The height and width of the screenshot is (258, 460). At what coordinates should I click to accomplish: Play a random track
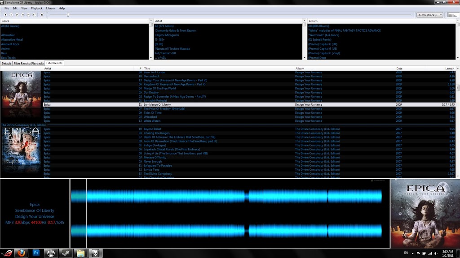coord(34,15)
